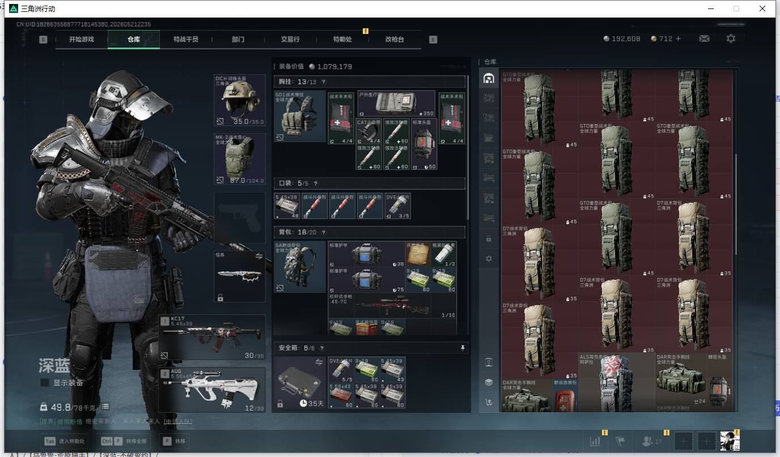780x457 pixels.
Task: Select the AUG secondary weapon slot
Action: [213, 390]
